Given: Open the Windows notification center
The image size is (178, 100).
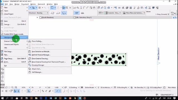Looking at the screenshot, I should (x=174, y=98).
